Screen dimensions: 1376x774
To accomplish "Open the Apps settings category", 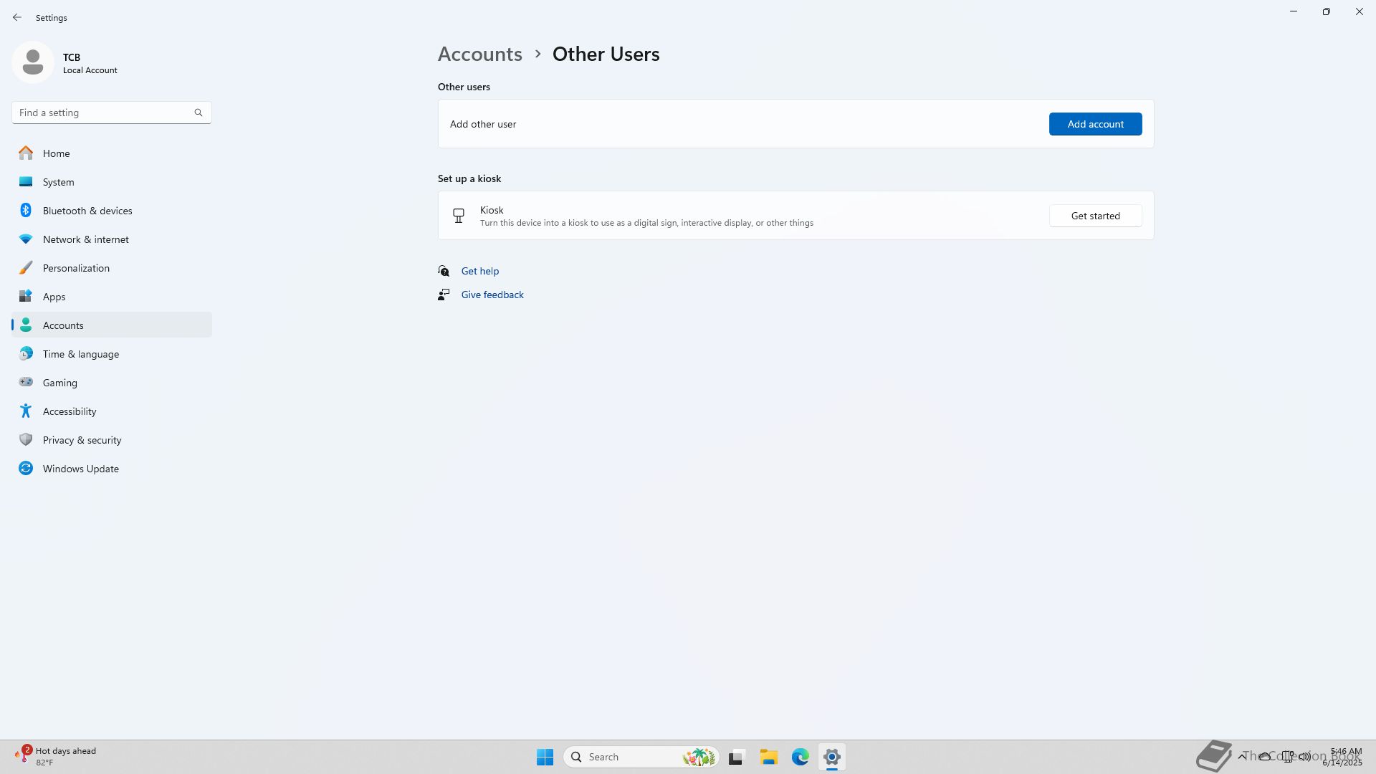I will coord(54,297).
